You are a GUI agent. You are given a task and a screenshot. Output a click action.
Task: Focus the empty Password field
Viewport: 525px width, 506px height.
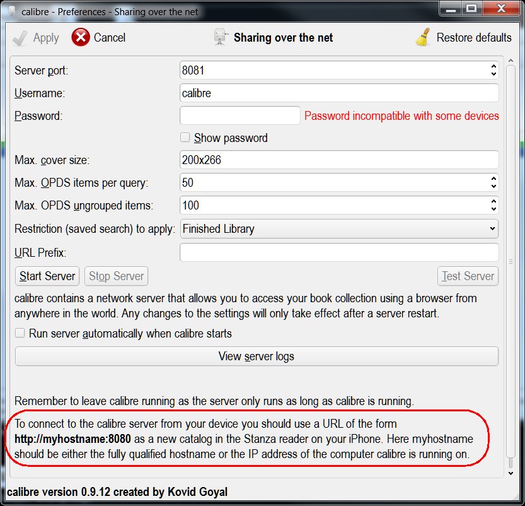click(x=240, y=115)
